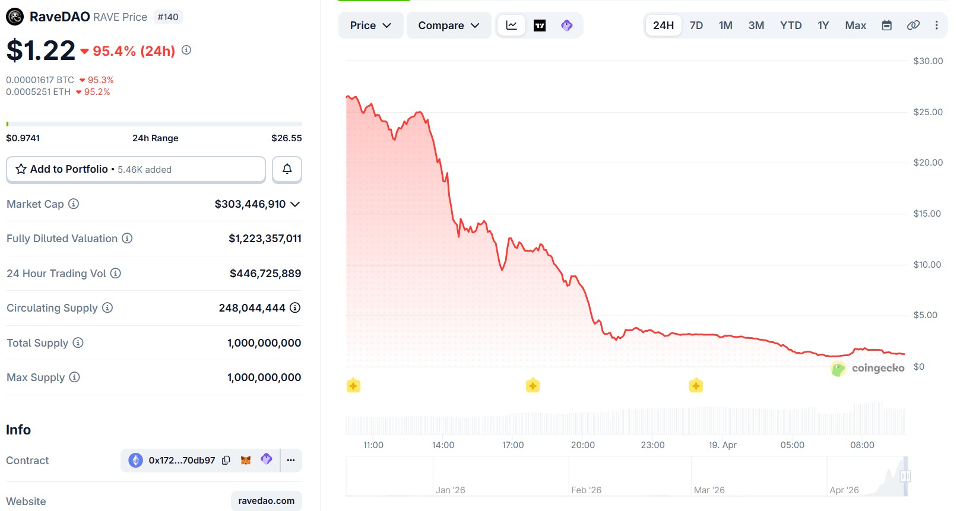The height and width of the screenshot is (511, 957).
Task: Click the chart link icon
Action: (x=913, y=26)
